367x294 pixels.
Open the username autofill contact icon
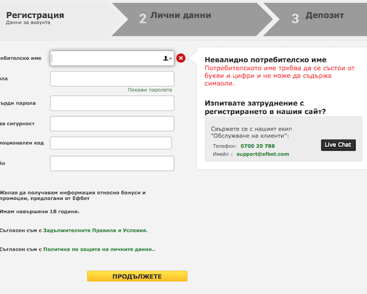click(x=167, y=58)
